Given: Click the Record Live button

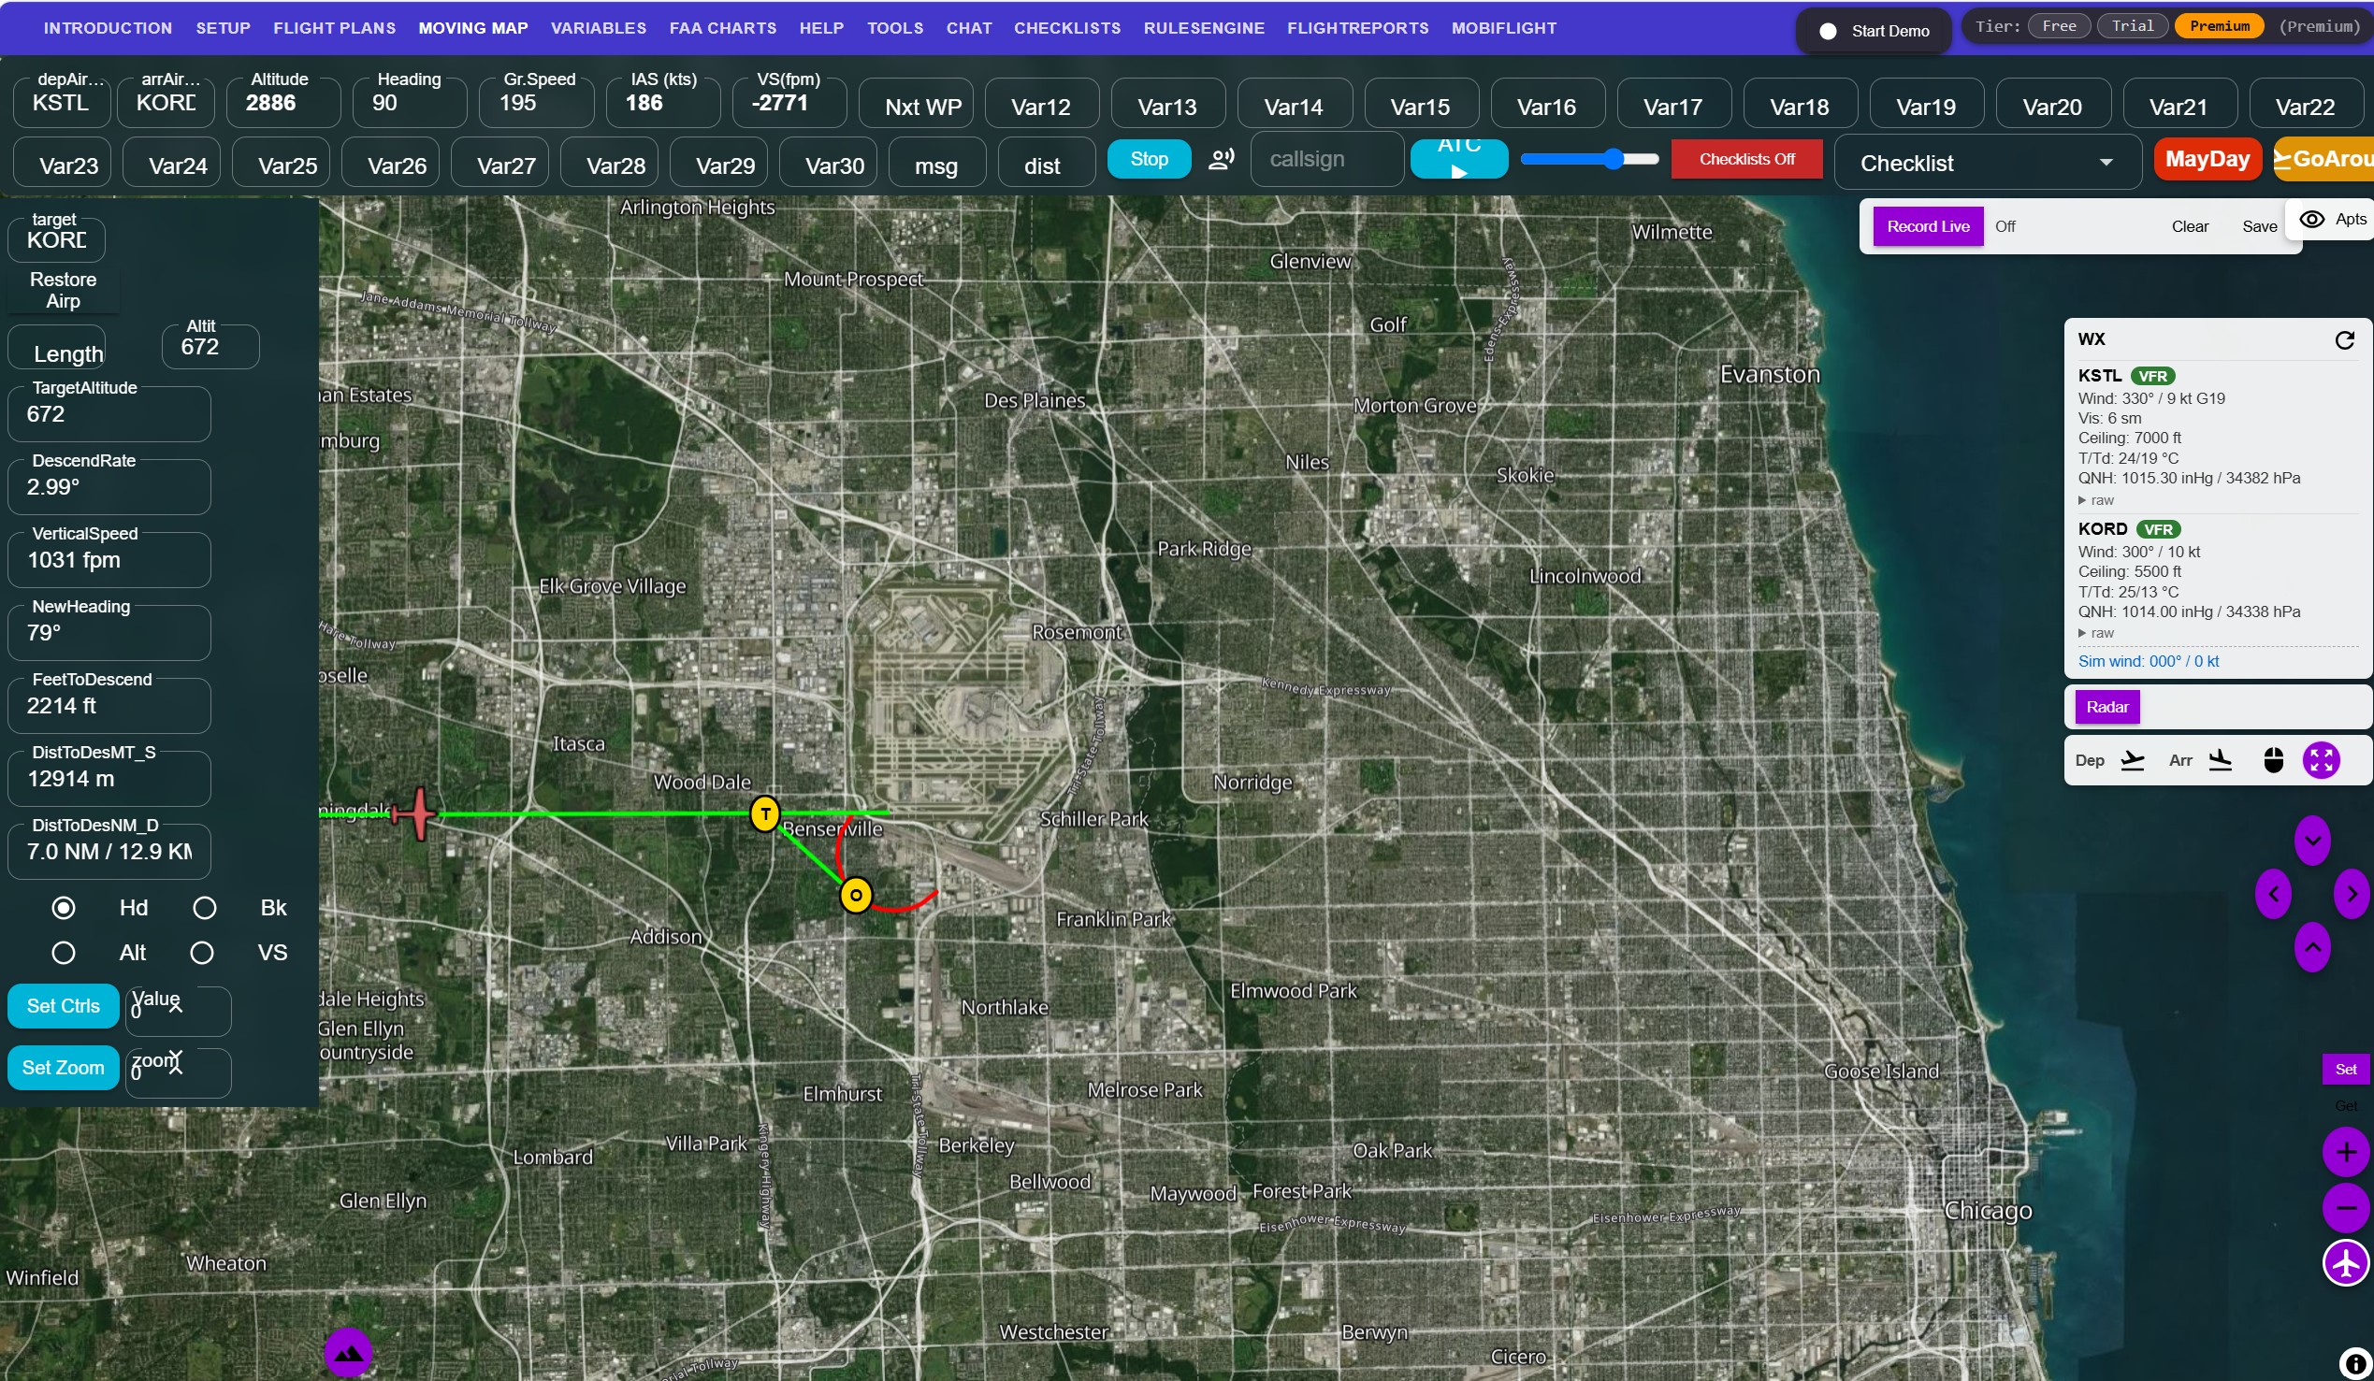Looking at the screenshot, I should pos(1928,227).
